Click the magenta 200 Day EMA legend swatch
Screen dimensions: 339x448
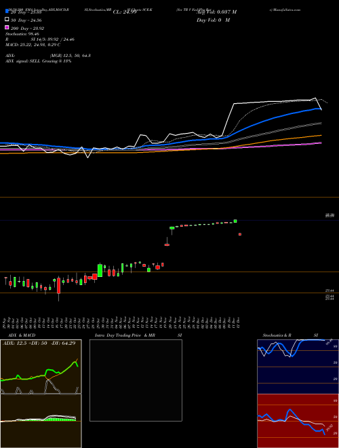(7, 28)
